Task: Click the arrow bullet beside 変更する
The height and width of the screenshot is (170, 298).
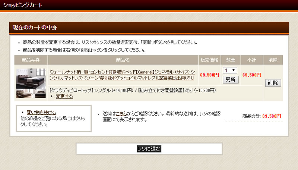Action: tap(51, 97)
